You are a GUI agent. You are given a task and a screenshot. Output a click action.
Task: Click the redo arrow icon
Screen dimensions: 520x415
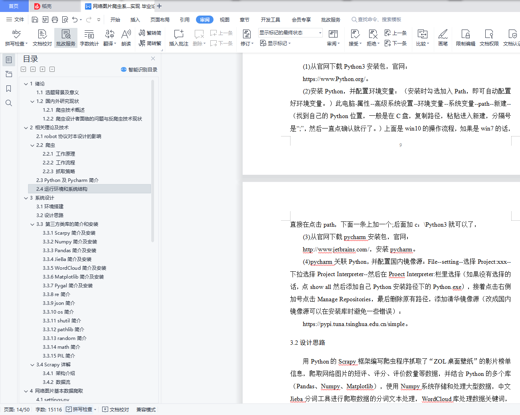point(89,20)
